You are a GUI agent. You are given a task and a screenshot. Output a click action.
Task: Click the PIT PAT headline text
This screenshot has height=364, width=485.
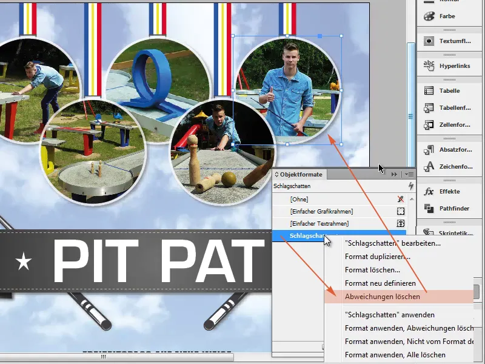pyautogui.click(x=158, y=261)
